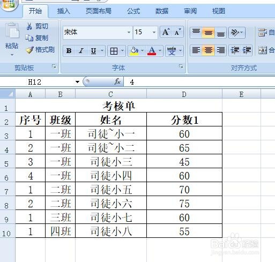This screenshot has width=275, height=262.
Task: Select cell with score 75
Action: tap(184, 203)
